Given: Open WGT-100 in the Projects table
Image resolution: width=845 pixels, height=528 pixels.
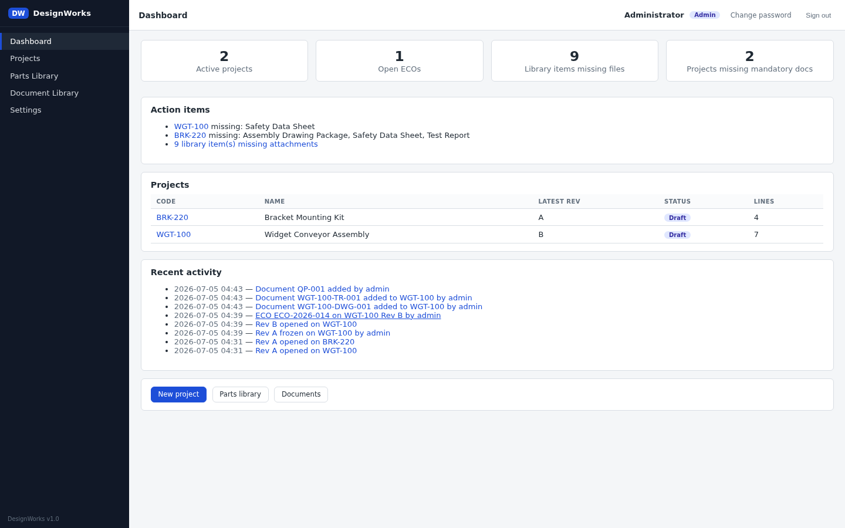Looking at the screenshot, I should click(174, 235).
